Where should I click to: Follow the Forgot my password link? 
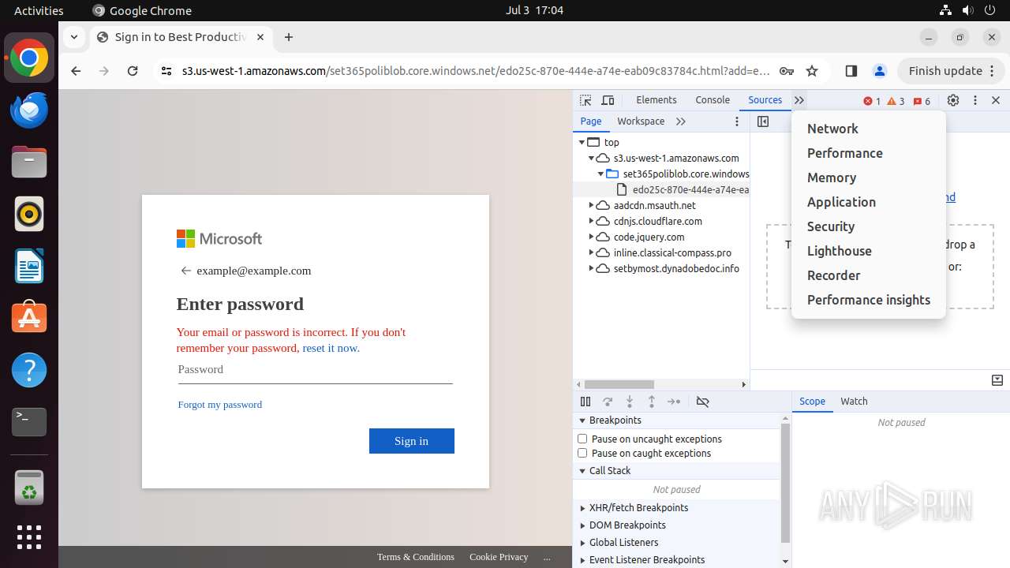tap(220, 405)
